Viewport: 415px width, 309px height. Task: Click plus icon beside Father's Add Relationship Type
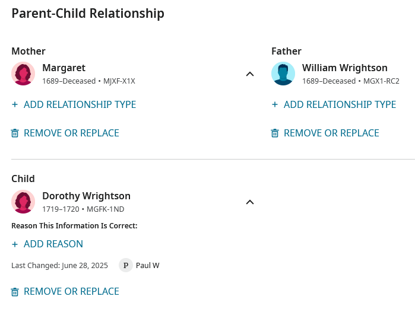275,104
